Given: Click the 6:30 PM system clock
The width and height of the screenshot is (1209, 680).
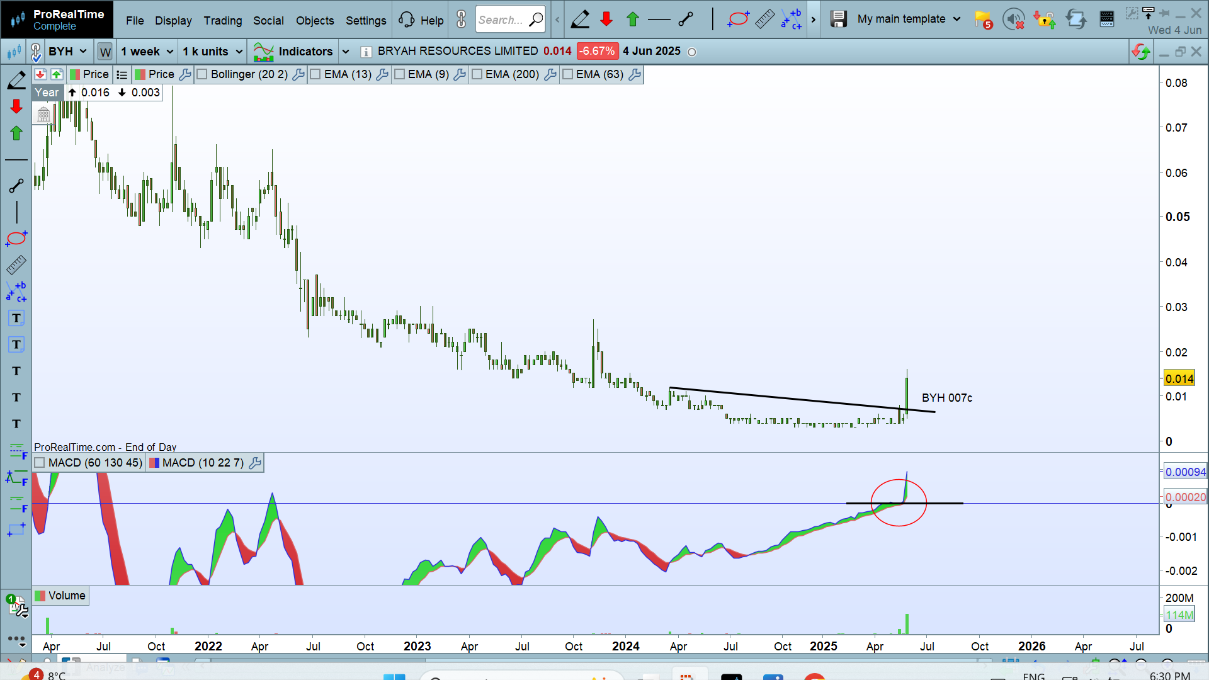Looking at the screenshot, I should pyautogui.click(x=1169, y=676).
